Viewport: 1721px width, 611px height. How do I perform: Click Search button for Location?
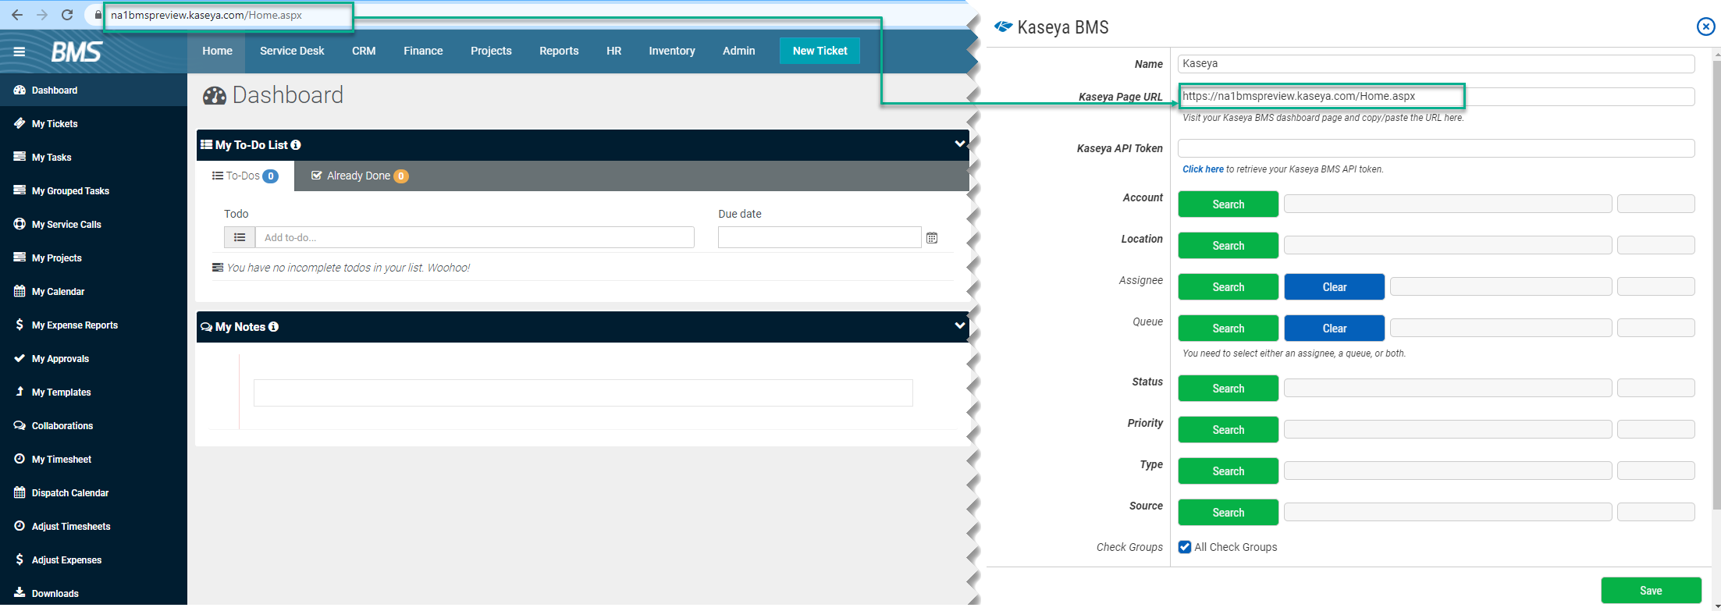pos(1228,246)
